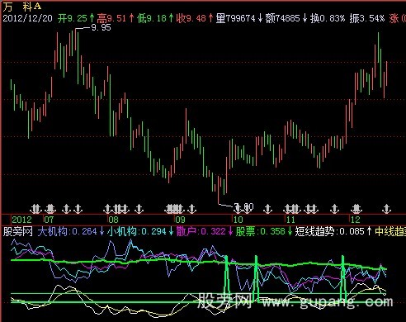
Task: Click the 股票:0.358 indicator value
Action: (x=264, y=231)
